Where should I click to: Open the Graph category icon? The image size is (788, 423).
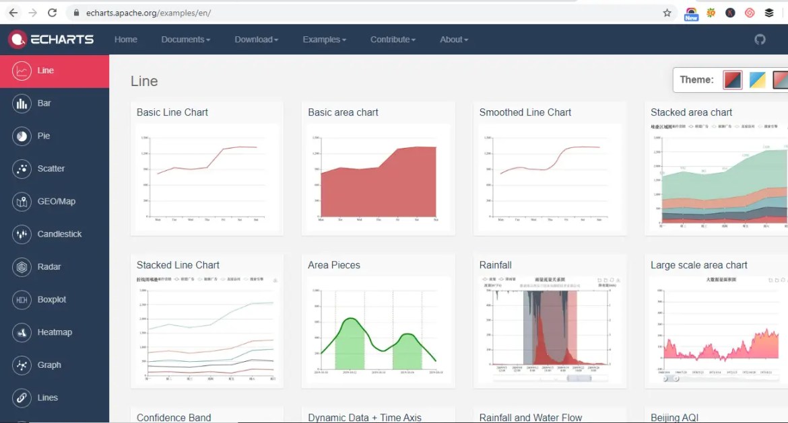22,365
